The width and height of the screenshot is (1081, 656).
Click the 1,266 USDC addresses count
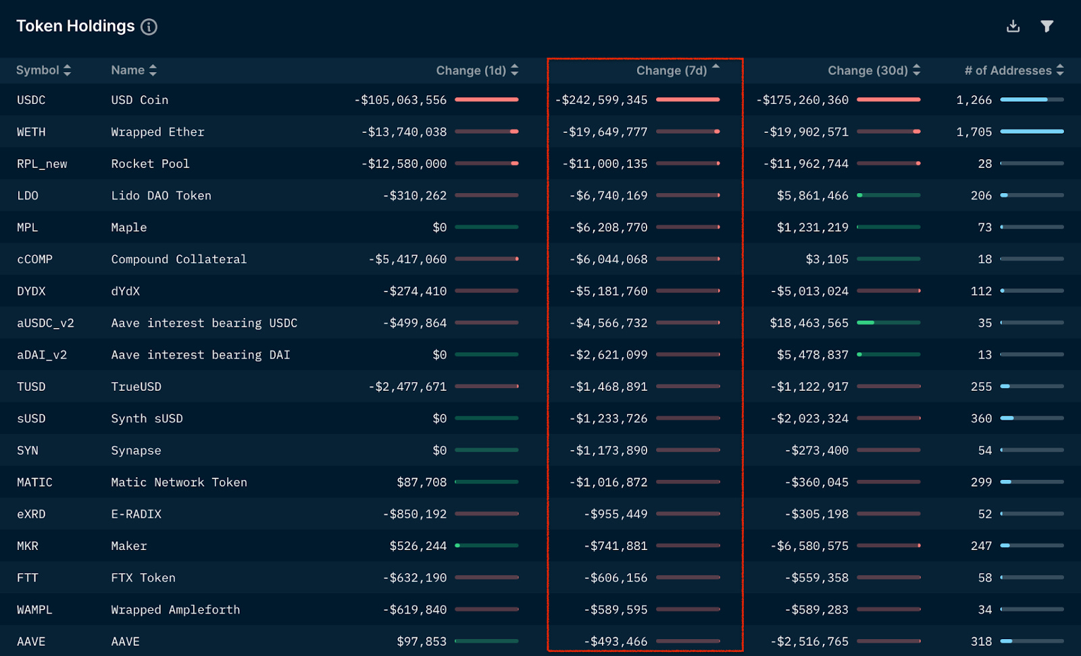tap(974, 100)
